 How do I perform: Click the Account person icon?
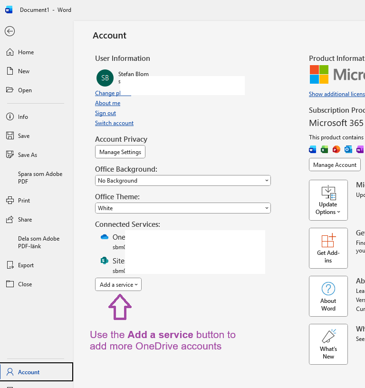coord(10,372)
